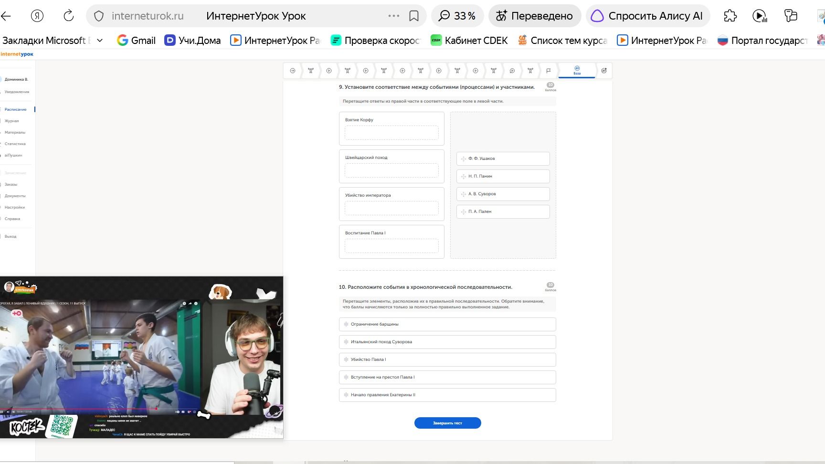825x464 pixels.
Task: Click the Завершить тест button
Action: click(447, 423)
